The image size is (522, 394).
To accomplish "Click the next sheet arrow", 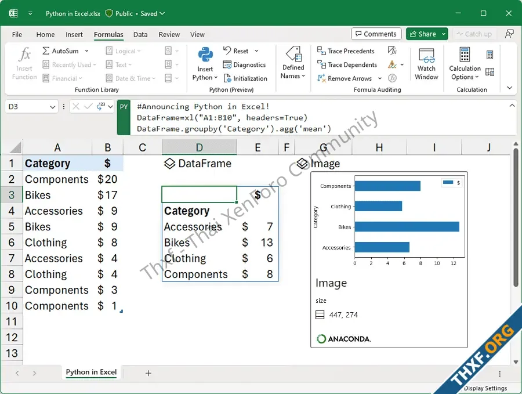I will click(x=34, y=373).
